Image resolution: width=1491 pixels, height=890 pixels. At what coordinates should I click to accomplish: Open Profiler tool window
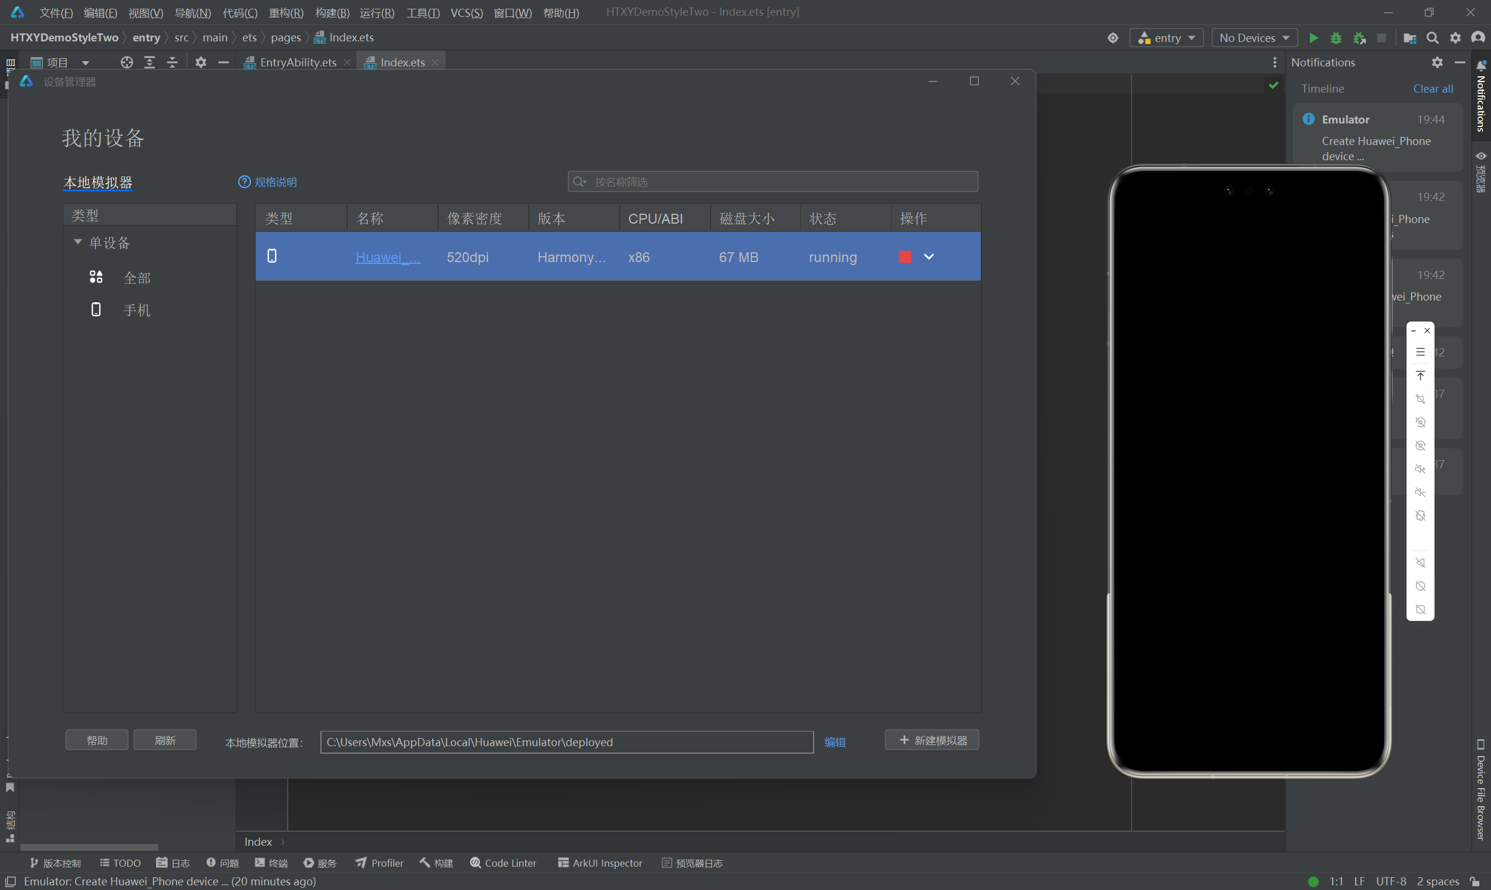[x=380, y=863]
